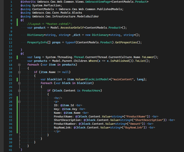Click the Thread class name on line 16

tap(79, 57)
